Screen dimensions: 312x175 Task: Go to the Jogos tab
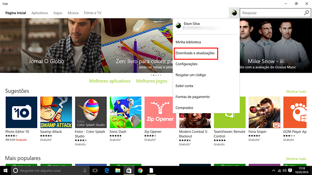pos(58,13)
